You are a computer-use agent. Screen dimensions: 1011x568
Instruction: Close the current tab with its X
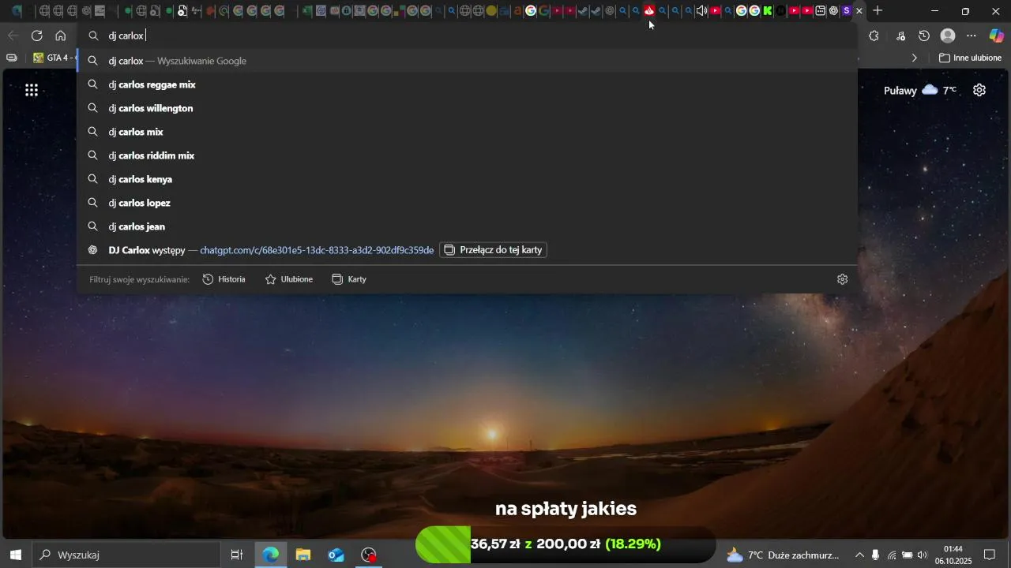click(x=859, y=11)
